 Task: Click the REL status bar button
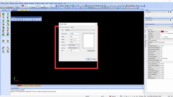pyautogui.click(x=145, y=96)
